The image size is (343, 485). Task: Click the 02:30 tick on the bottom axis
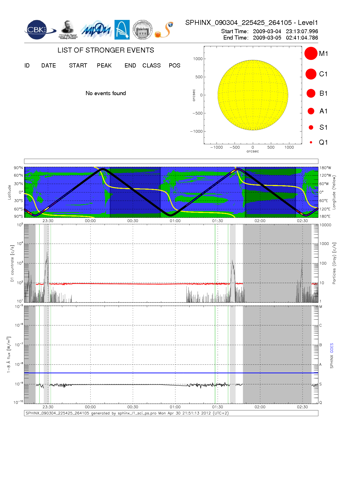point(302,407)
